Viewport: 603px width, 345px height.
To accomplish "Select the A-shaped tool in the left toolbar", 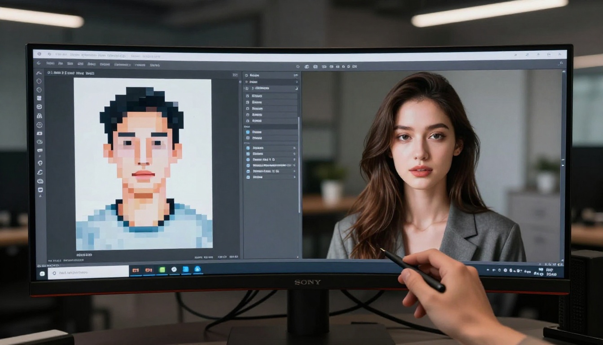I will coord(39,116).
